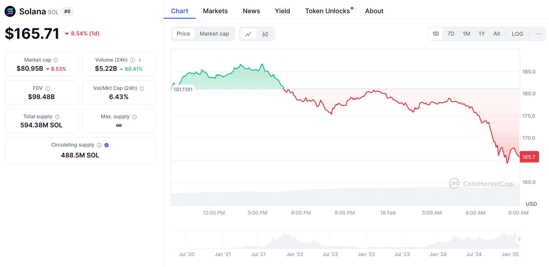Open the About tab
Viewport: 549px width, 267px height.
pos(374,11)
